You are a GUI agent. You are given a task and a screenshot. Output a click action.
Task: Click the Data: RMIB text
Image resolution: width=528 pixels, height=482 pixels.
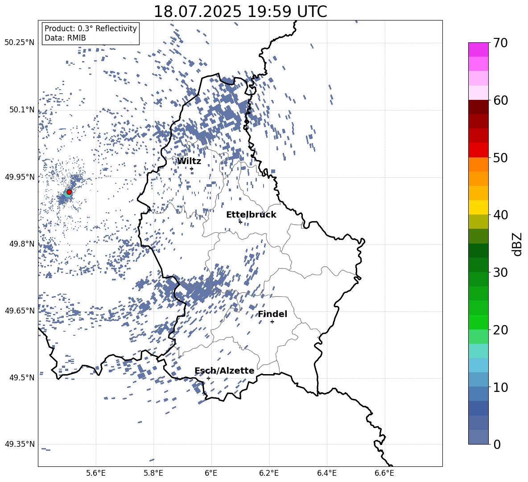pyautogui.click(x=65, y=38)
